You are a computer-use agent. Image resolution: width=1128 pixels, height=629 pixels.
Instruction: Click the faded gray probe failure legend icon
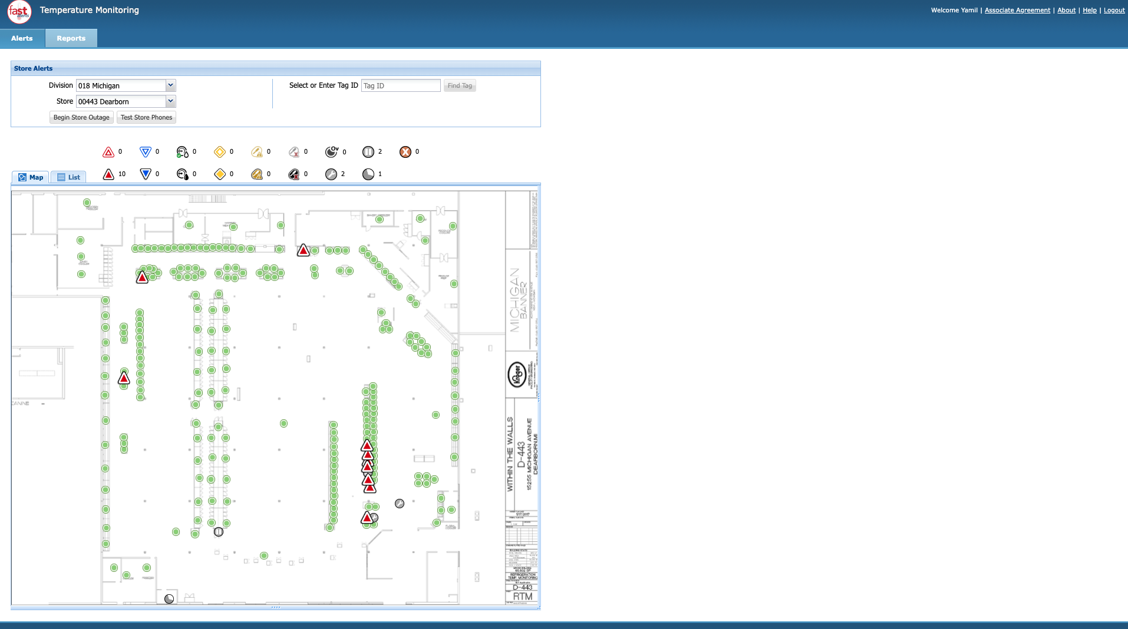[294, 152]
